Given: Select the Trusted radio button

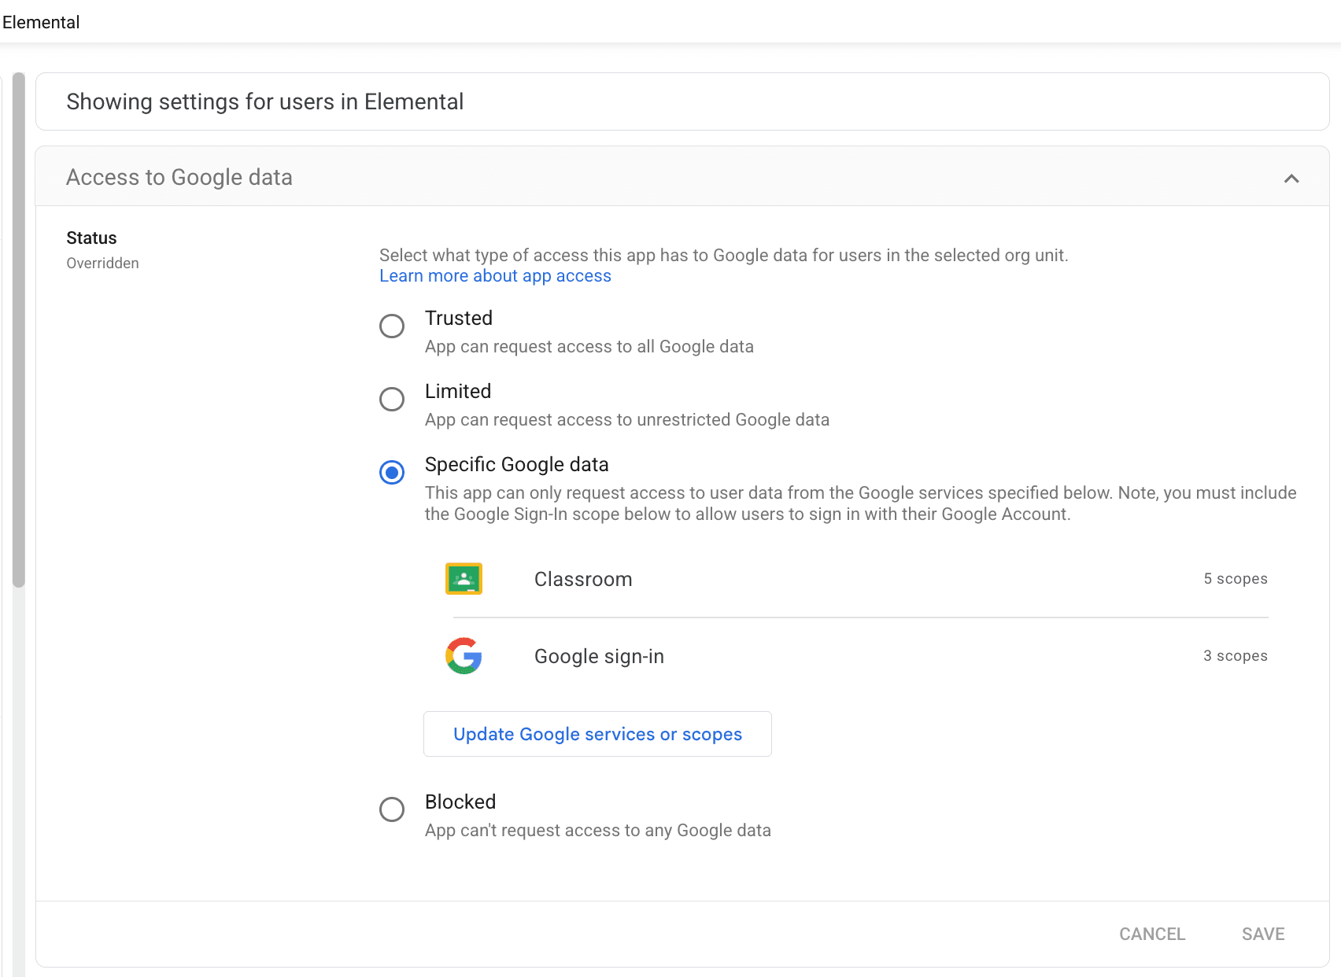Looking at the screenshot, I should pyautogui.click(x=392, y=326).
